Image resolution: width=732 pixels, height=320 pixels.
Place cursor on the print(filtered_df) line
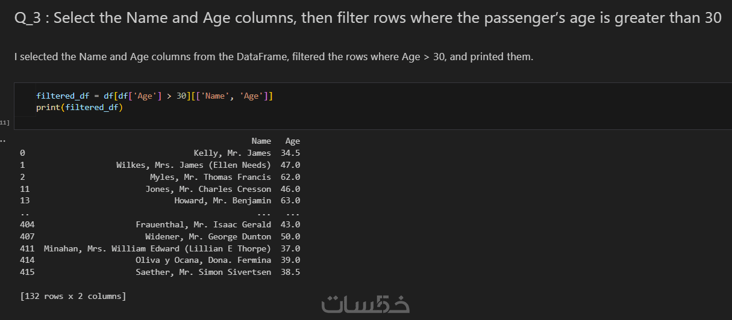[x=79, y=108]
